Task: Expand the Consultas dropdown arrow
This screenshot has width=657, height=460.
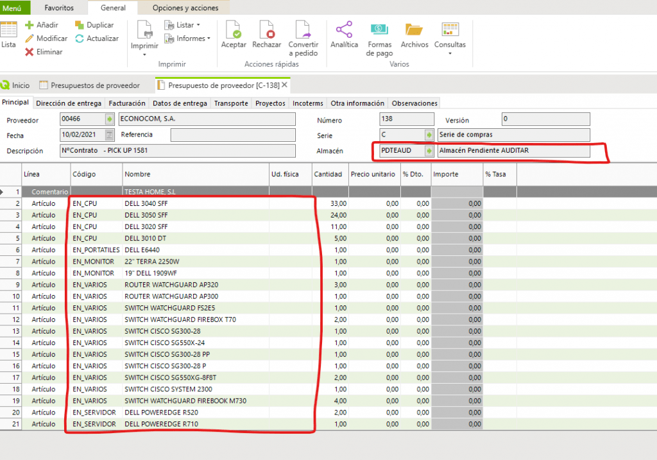Action: pos(450,53)
